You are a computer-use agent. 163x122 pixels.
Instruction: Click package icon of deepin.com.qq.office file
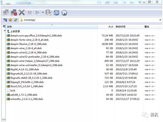tap(8, 35)
